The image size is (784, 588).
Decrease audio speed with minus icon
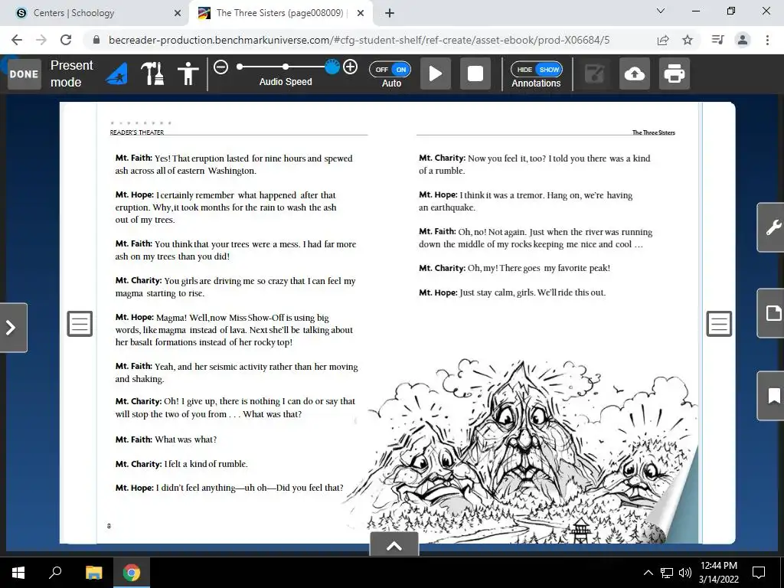pos(221,67)
